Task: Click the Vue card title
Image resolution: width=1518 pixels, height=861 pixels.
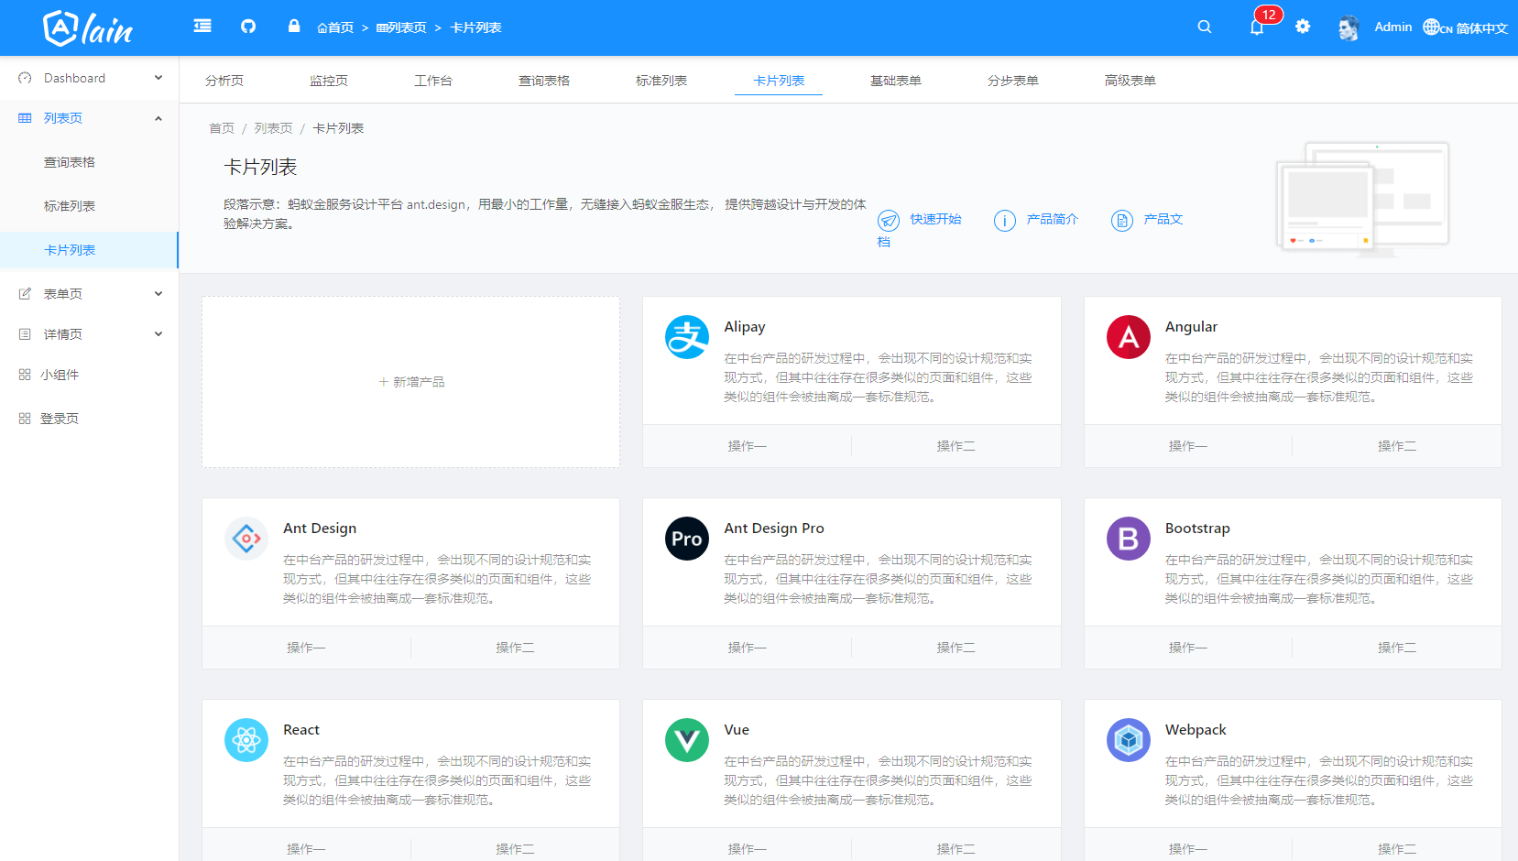Action: [x=737, y=730]
